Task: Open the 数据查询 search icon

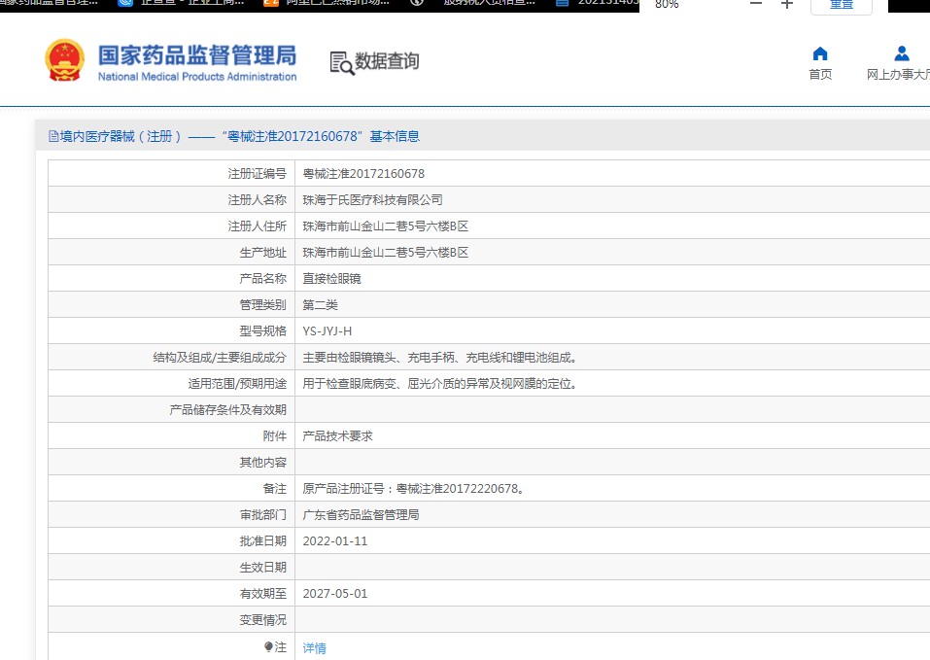Action: (x=342, y=63)
